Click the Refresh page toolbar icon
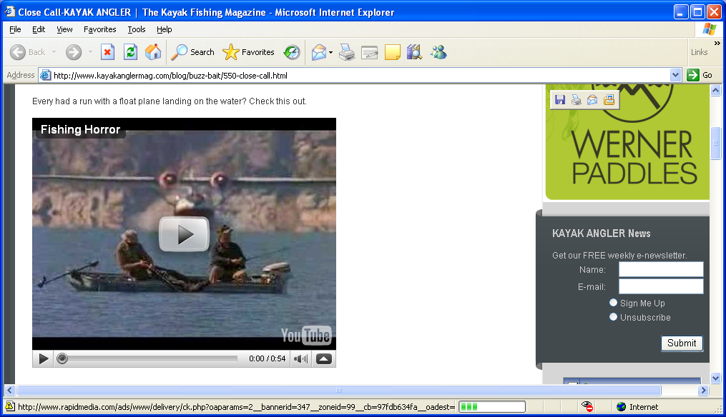 click(x=130, y=52)
